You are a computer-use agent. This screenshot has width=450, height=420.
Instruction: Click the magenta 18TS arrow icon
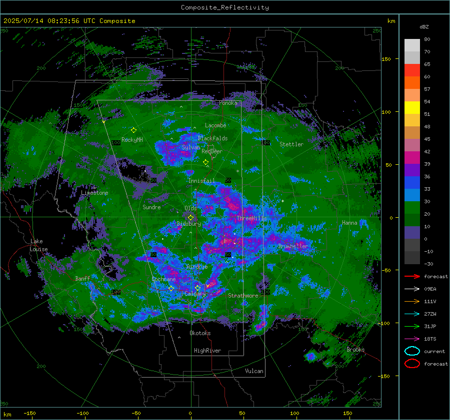(412, 339)
